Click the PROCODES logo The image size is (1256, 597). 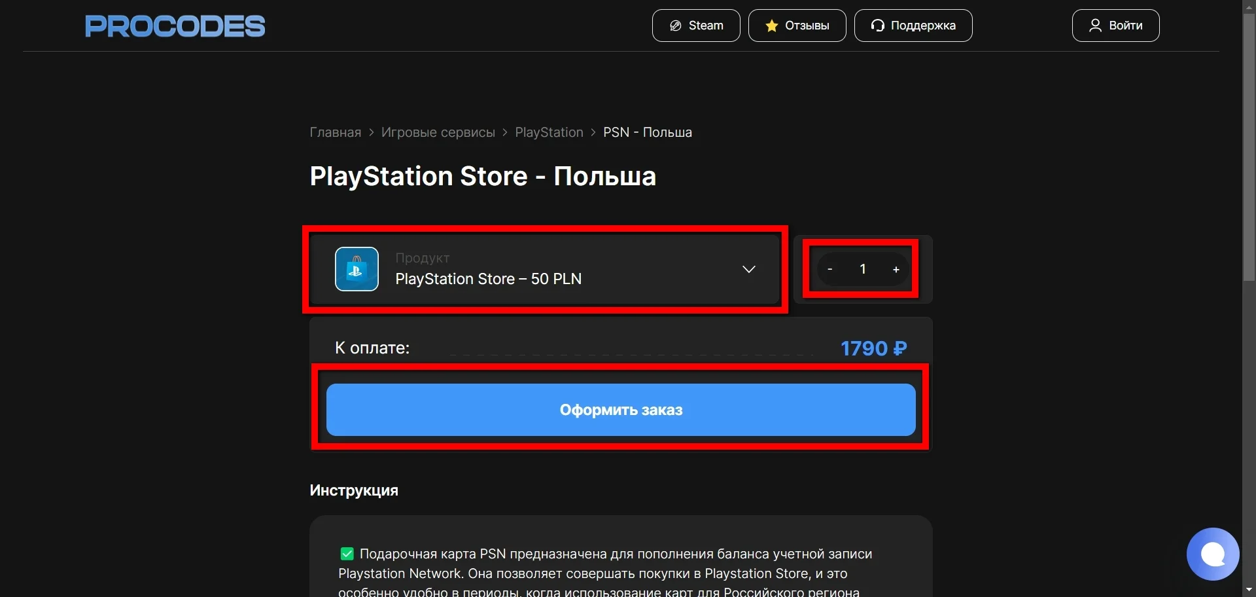click(175, 26)
